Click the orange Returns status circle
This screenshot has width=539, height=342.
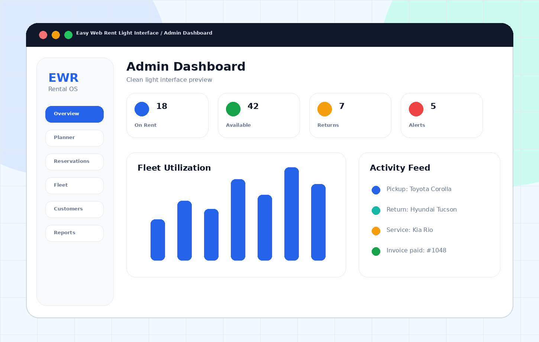tap(325, 109)
